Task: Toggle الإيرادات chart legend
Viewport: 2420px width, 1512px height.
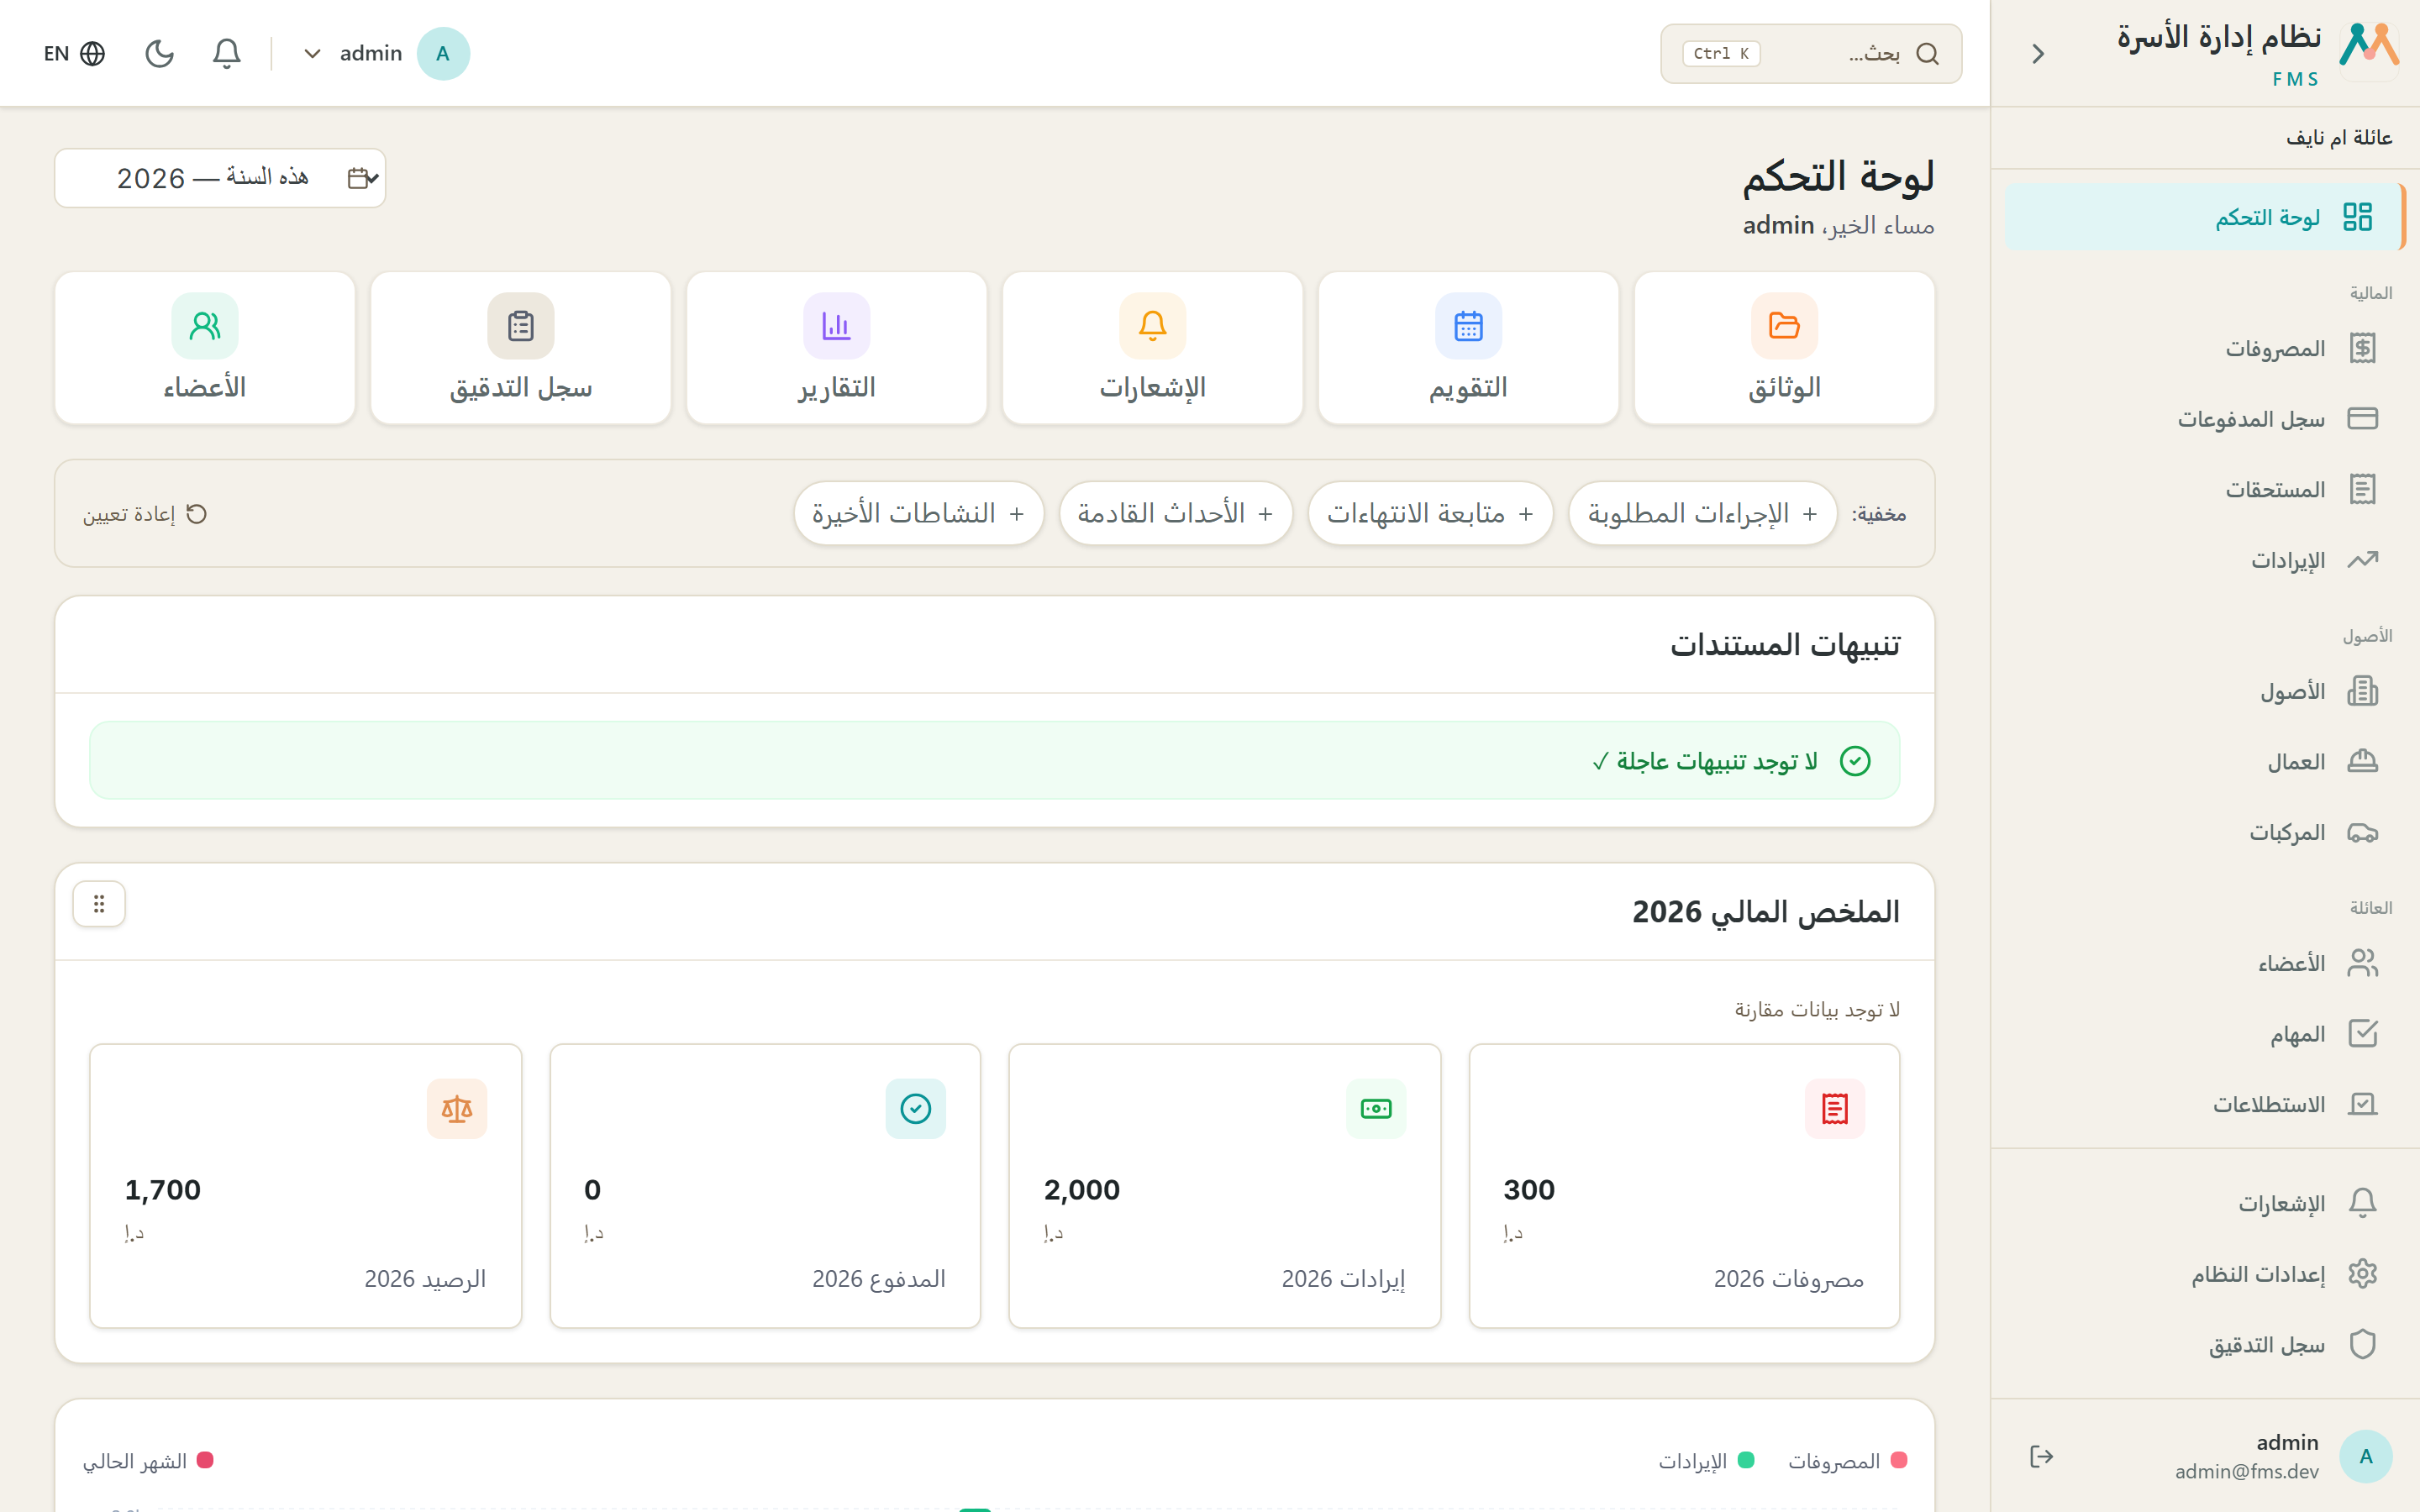Action: click(x=1707, y=1461)
